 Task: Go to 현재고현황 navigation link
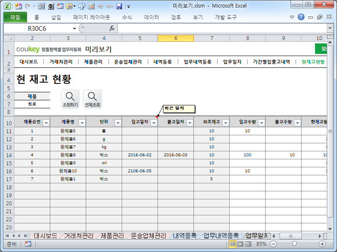tap(313, 62)
